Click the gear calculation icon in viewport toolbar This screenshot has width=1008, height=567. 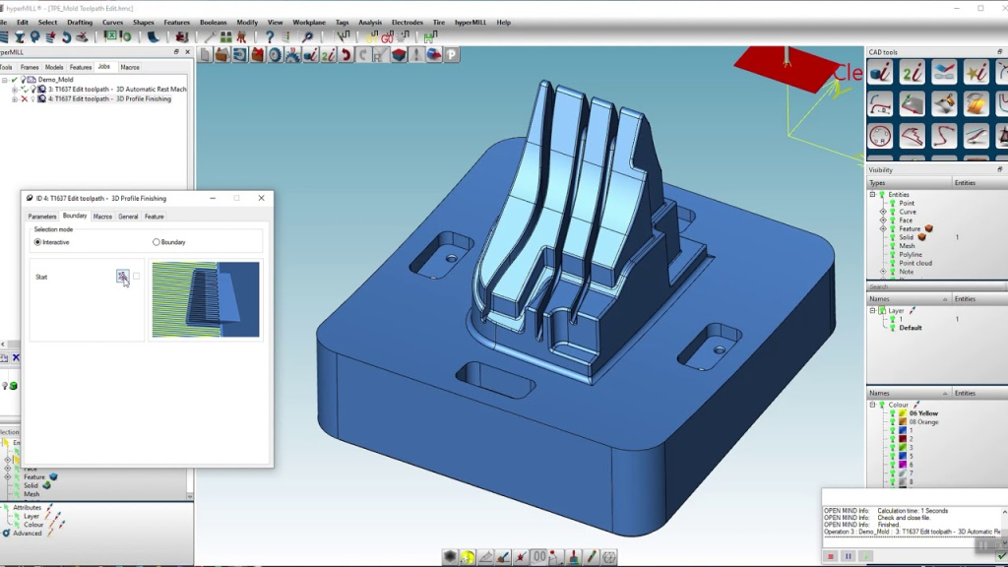276,55
